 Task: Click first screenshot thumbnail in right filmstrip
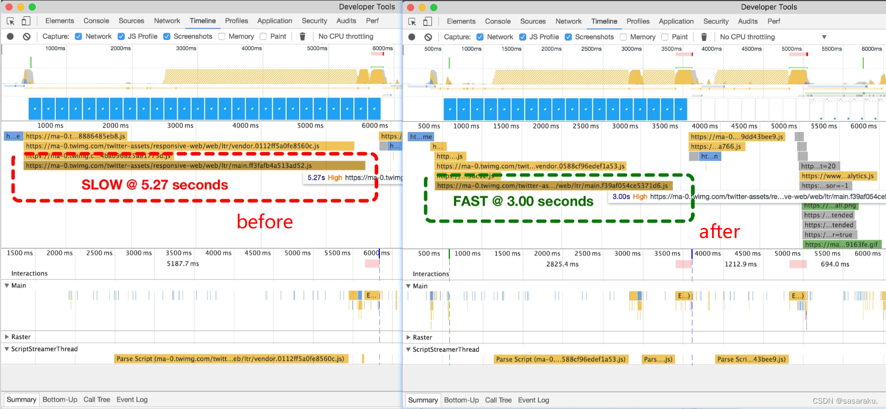(x=450, y=109)
